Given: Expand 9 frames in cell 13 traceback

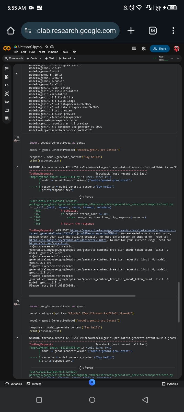Looking at the screenshot, I should point(86,197).
